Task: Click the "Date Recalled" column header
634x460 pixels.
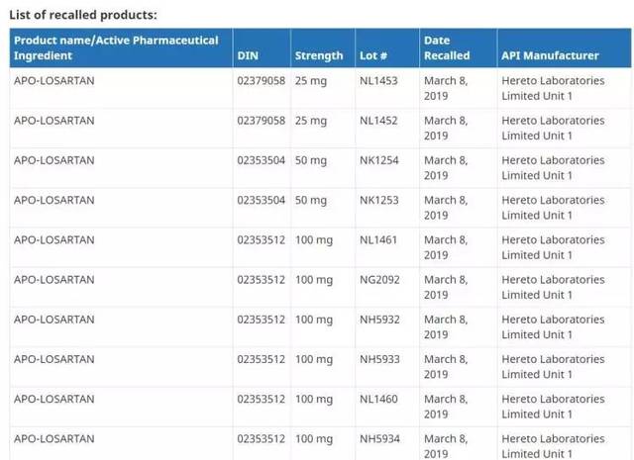Action: coord(447,48)
